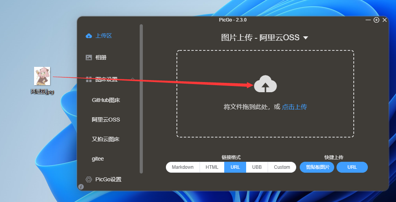Click the picture icon beside 相册

[89, 57]
